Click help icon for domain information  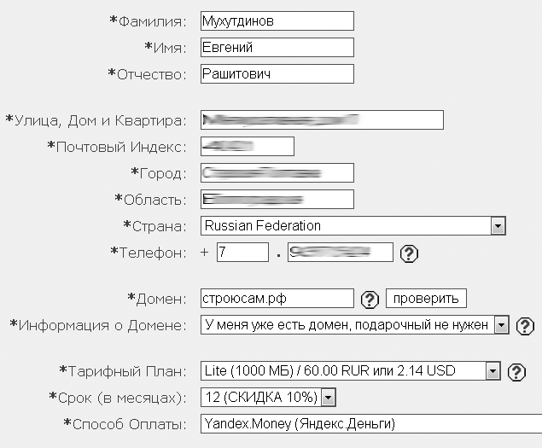coord(525,326)
